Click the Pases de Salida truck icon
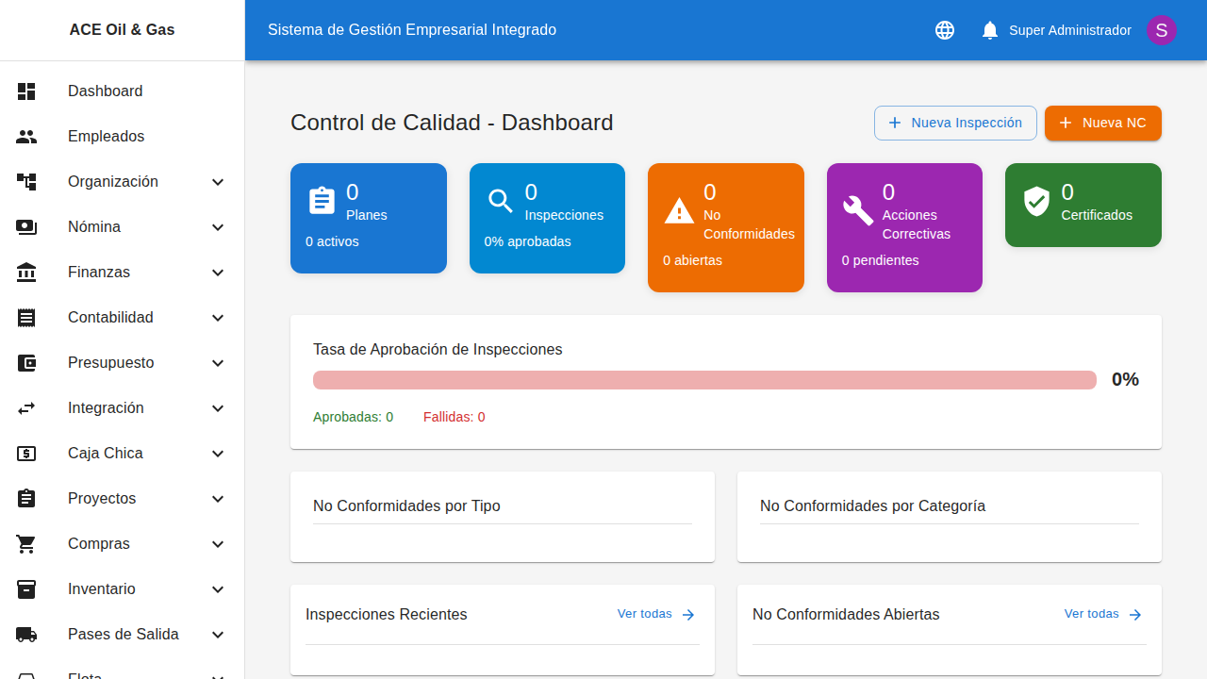The height and width of the screenshot is (679, 1207). [26, 635]
